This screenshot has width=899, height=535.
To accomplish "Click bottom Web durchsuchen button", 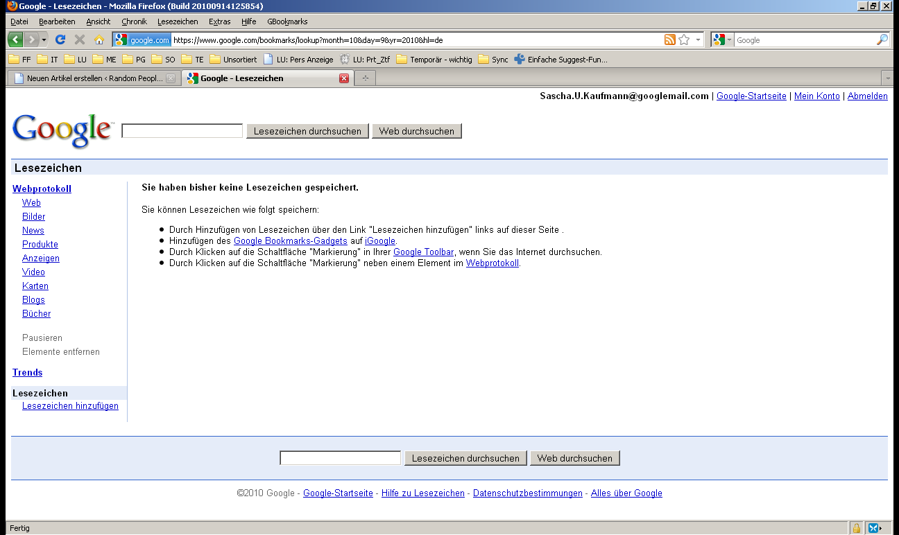I will 575,458.
